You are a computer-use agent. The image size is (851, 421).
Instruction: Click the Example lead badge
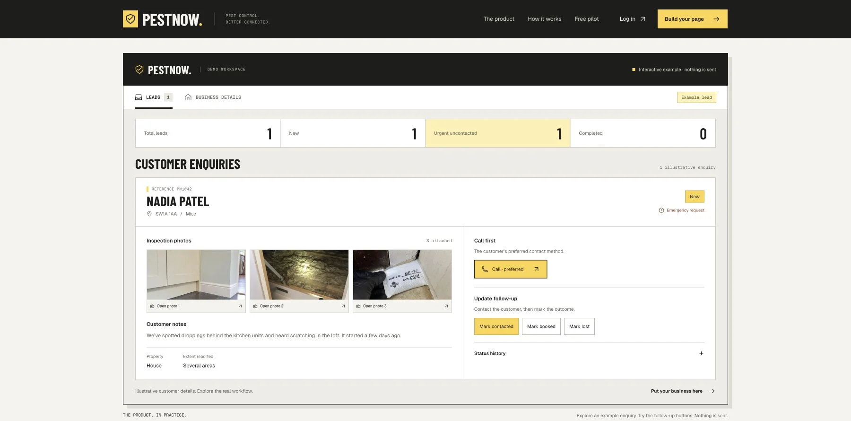(696, 97)
